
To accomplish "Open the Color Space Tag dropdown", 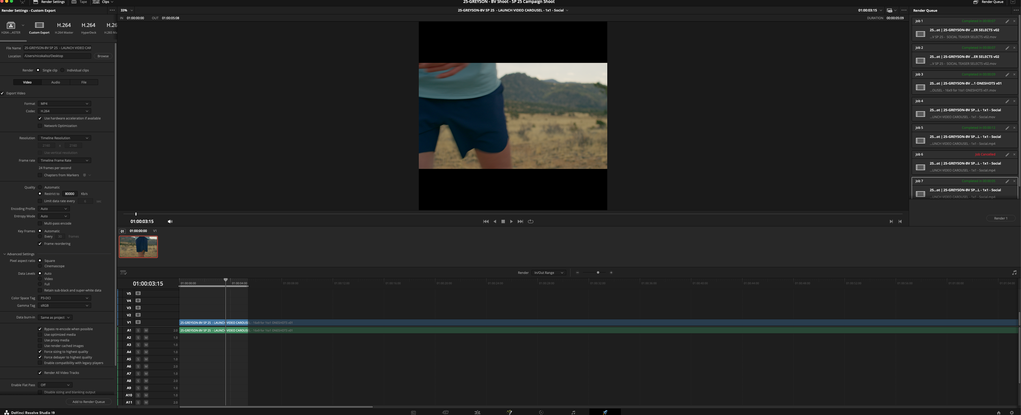I will coord(64,298).
